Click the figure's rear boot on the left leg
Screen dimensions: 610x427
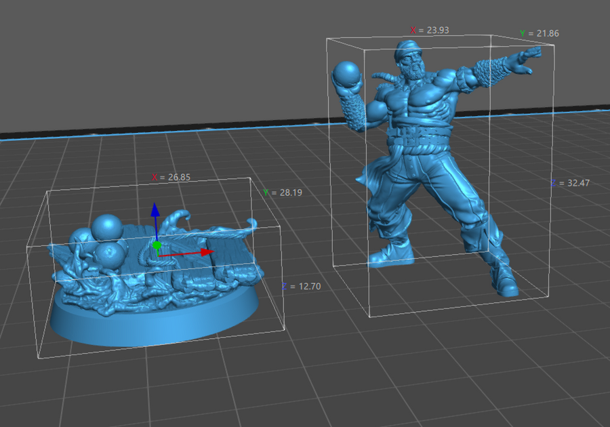click(389, 256)
